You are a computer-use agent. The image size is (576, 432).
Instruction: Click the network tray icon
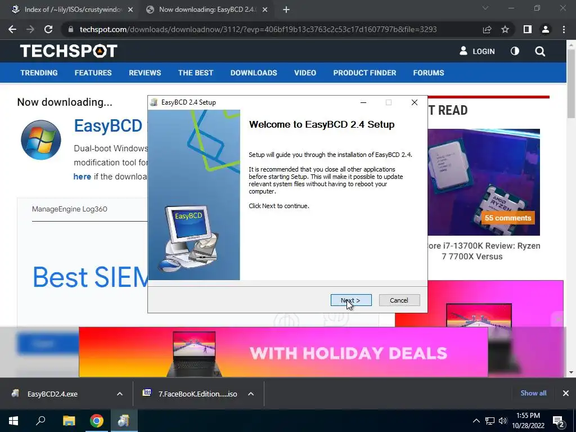click(x=490, y=421)
